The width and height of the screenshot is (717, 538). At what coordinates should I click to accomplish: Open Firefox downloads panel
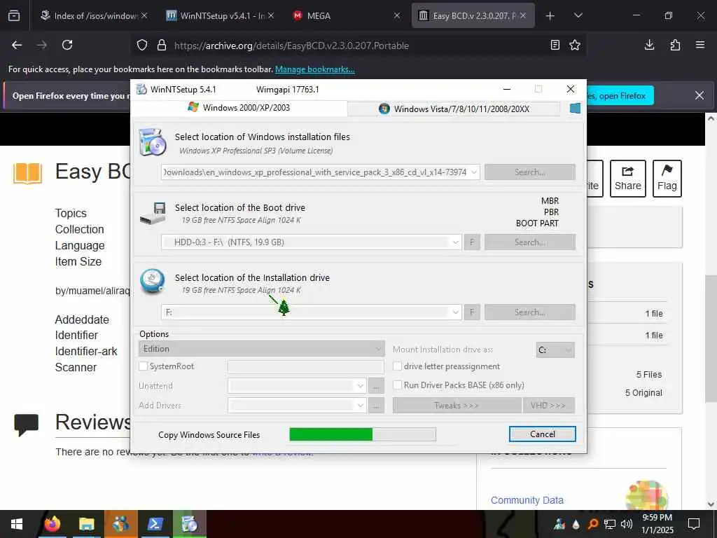(649, 45)
